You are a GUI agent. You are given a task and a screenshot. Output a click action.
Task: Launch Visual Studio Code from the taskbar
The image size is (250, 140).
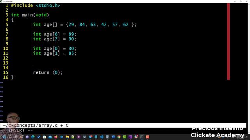point(102,137)
